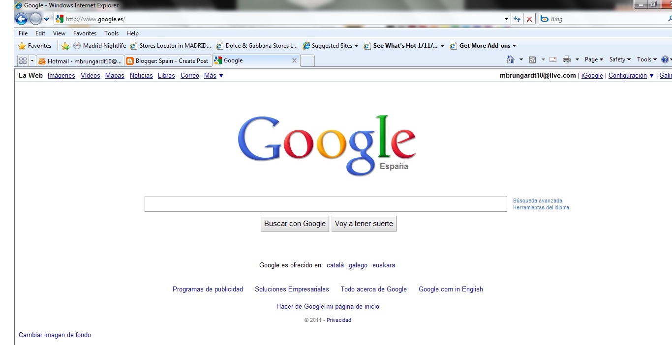
Task: Open the Page command menu
Action: pyautogui.click(x=594, y=59)
